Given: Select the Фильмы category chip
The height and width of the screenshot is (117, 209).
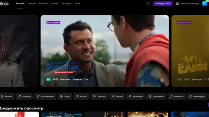Looking at the screenshot, I should coord(7,97).
